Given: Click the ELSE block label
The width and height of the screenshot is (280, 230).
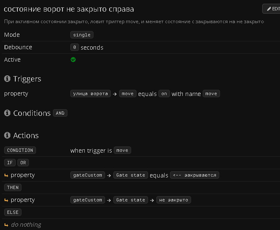Looking at the screenshot, I should [x=13, y=212].
